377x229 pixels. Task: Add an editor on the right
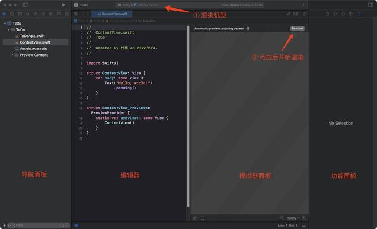[305, 14]
